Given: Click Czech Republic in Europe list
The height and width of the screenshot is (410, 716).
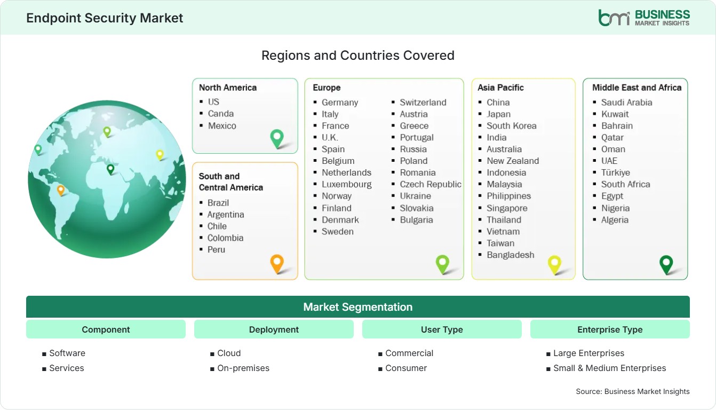Looking at the screenshot, I should tap(431, 184).
